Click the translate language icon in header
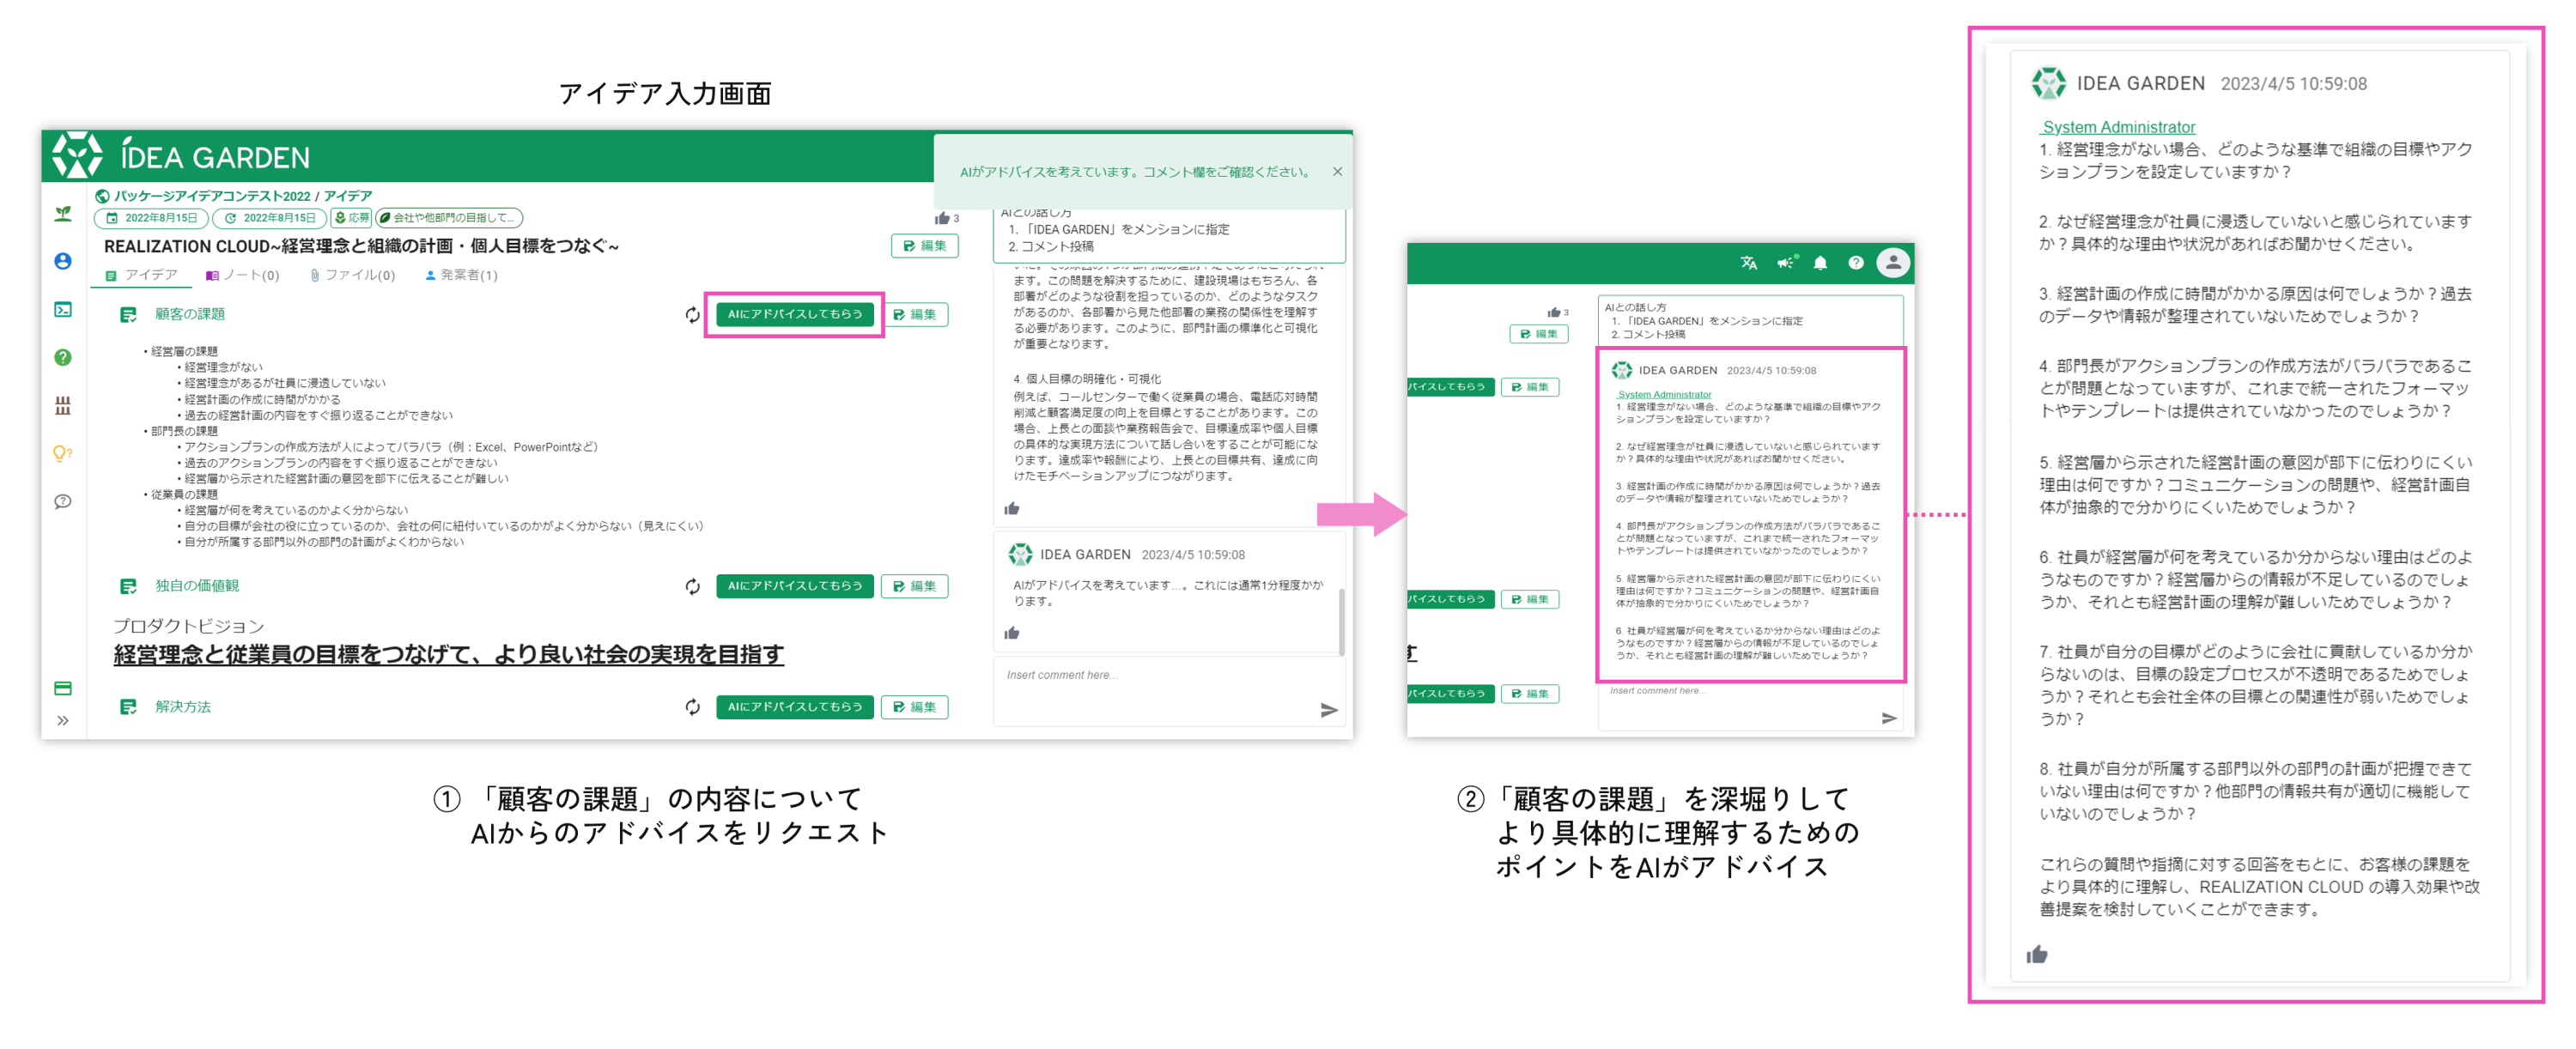This screenshot has width=2576, height=1049. tap(1748, 263)
